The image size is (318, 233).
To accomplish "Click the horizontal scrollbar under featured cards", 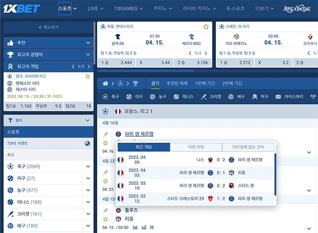I will 146,71.
